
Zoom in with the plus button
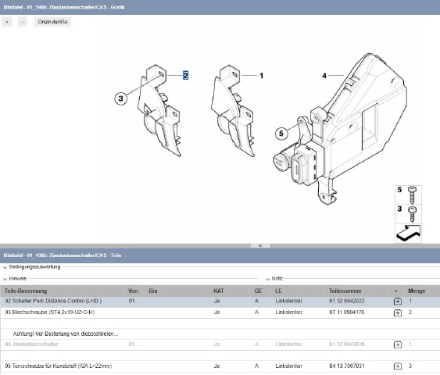[7, 22]
